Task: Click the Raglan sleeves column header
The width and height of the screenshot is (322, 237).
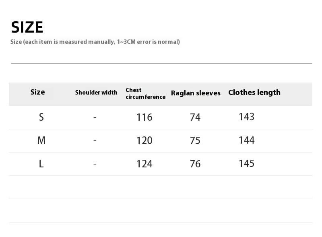Action: 196,93
